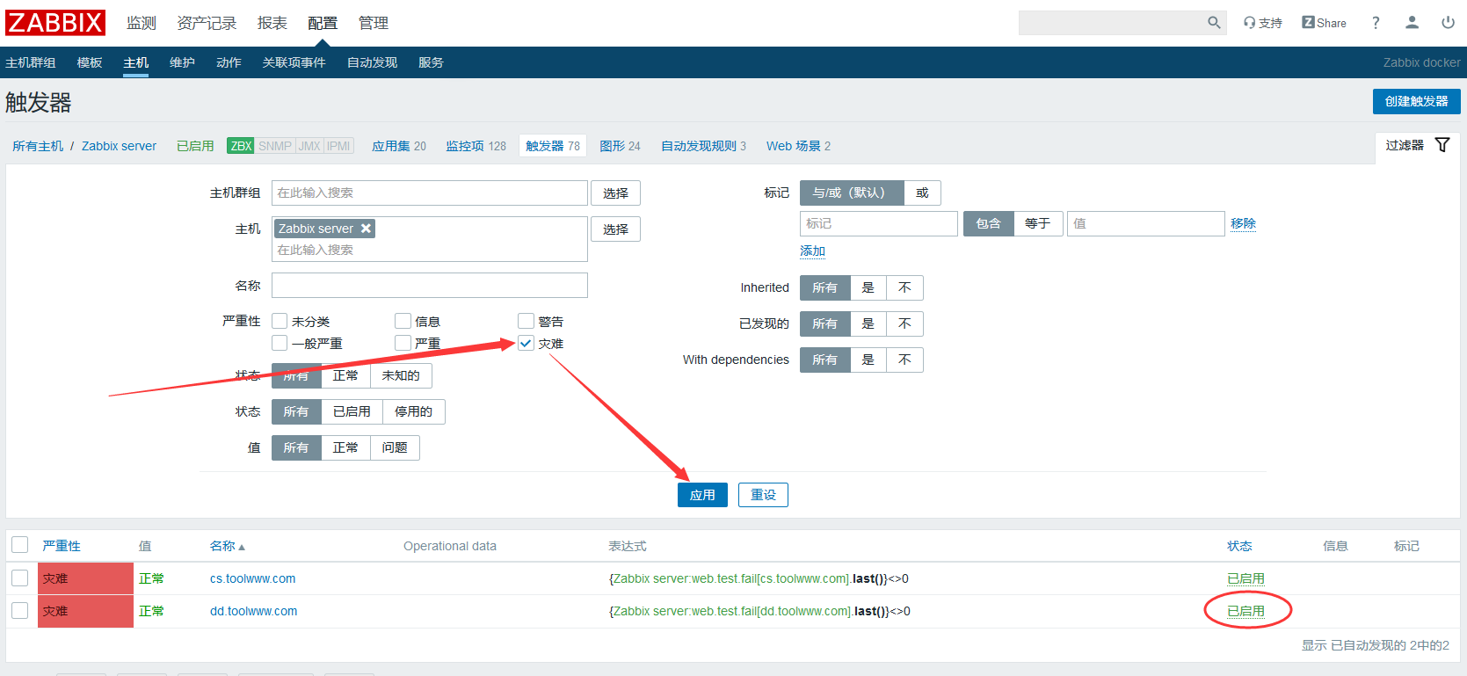The height and width of the screenshot is (676, 1467).
Task: Select 或 tag evaluation option
Action: (922, 193)
